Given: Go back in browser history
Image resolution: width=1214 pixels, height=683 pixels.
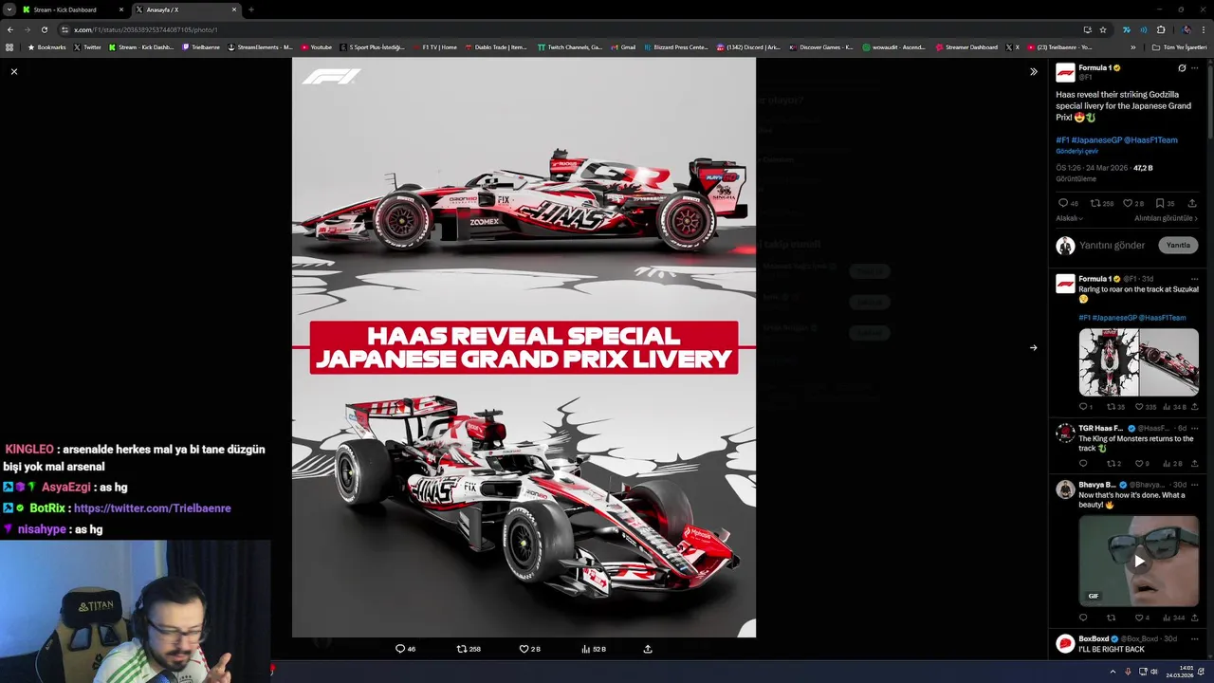Looking at the screenshot, I should (x=9, y=29).
